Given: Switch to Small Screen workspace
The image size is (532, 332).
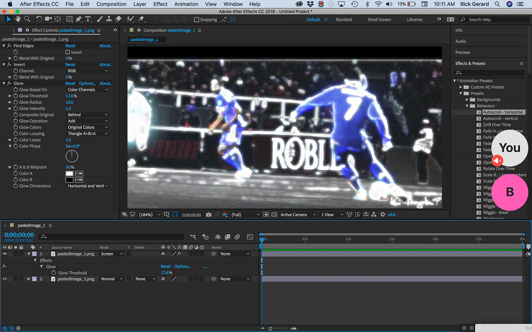Looking at the screenshot, I should pos(379,20).
